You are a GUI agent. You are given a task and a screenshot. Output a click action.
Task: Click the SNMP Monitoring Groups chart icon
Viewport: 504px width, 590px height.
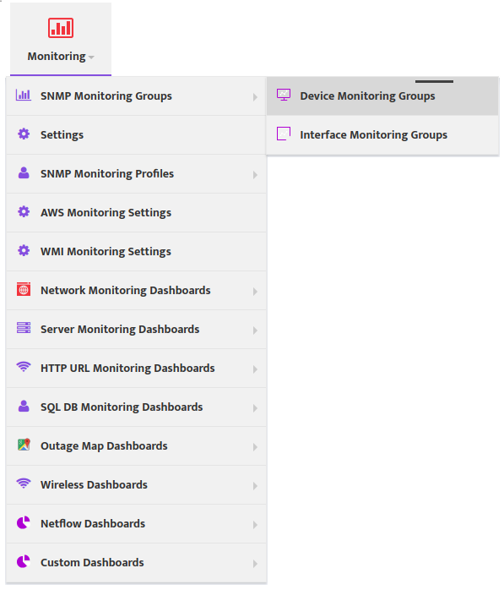(x=24, y=95)
